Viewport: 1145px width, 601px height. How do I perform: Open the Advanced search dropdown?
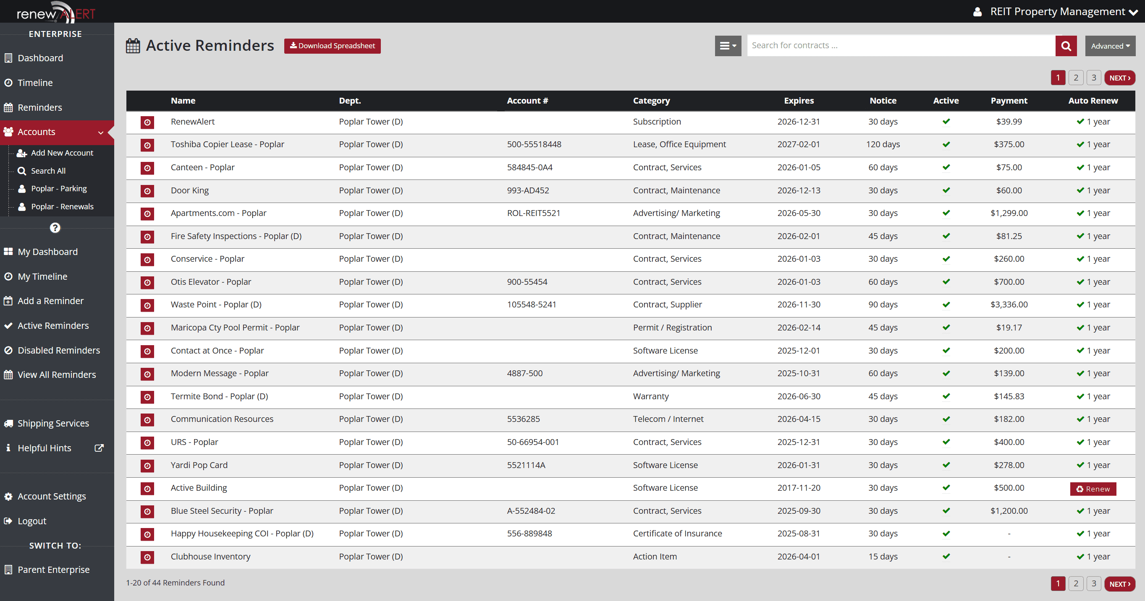coord(1109,46)
